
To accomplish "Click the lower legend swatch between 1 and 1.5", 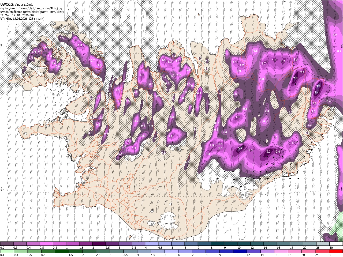I will pyautogui.click(x=62, y=251).
